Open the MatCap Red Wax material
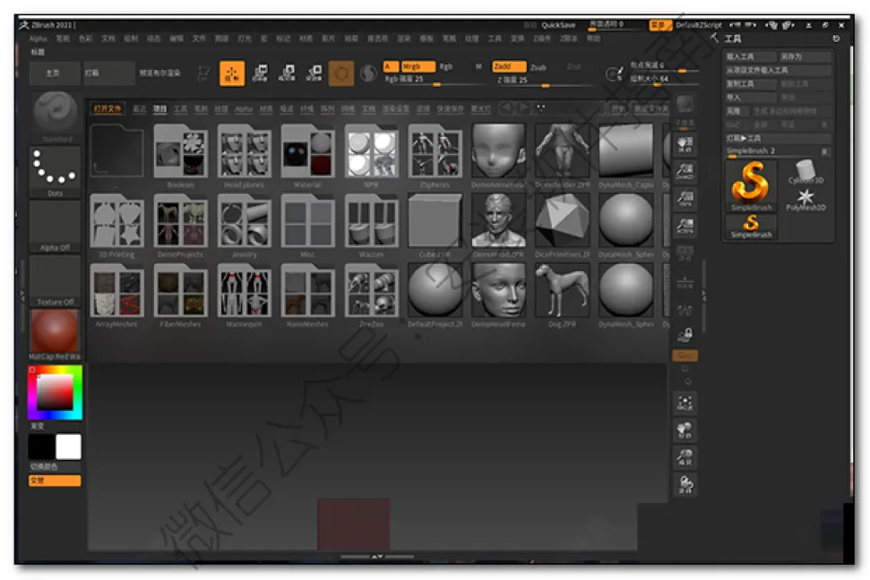 click(x=56, y=335)
